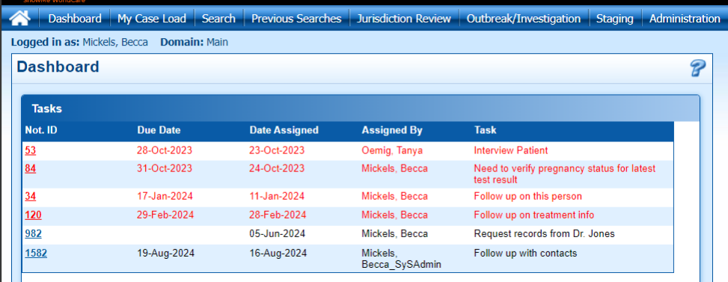
Task: Click the Dashboard page heading
Action: pyautogui.click(x=58, y=67)
